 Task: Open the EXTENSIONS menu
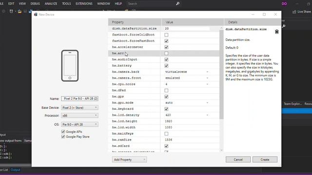[x=84, y=4]
